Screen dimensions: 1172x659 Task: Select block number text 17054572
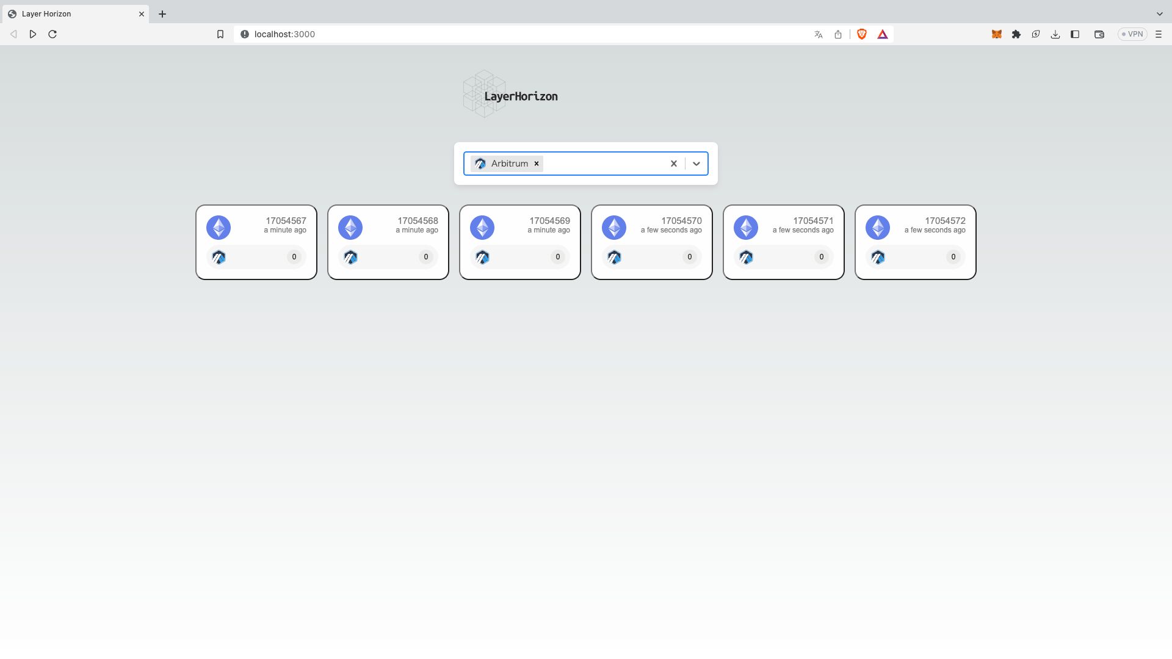945,221
